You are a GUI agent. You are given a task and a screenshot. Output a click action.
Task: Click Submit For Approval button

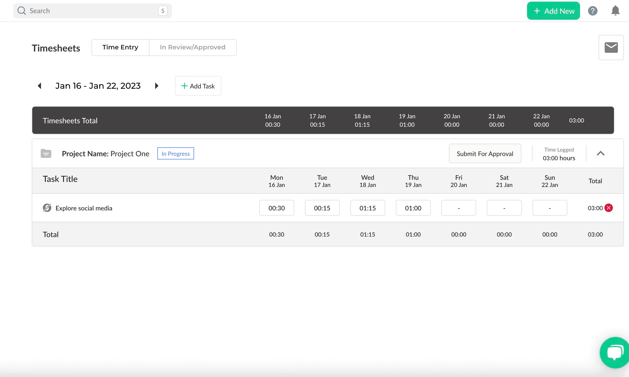click(485, 153)
